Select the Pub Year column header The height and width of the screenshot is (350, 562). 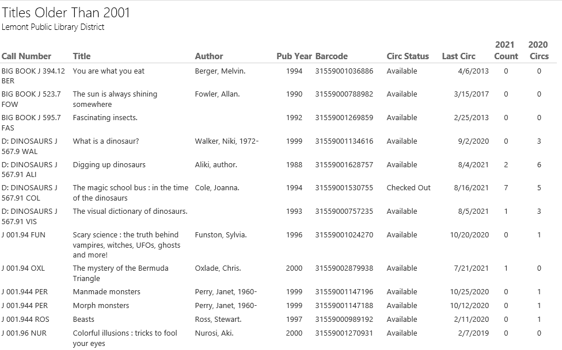click(294, 56)
